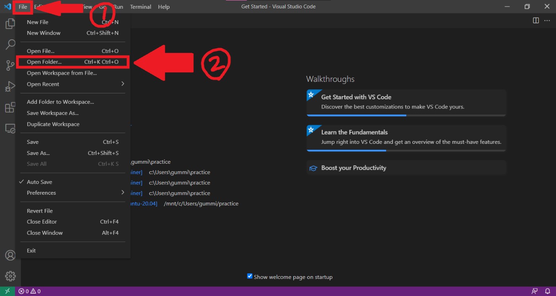Choose New File from the File menu

73,22
